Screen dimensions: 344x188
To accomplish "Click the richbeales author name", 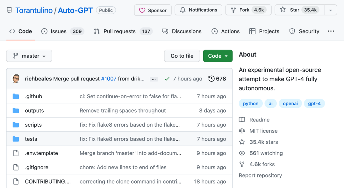I will click(x=39, y=79).
